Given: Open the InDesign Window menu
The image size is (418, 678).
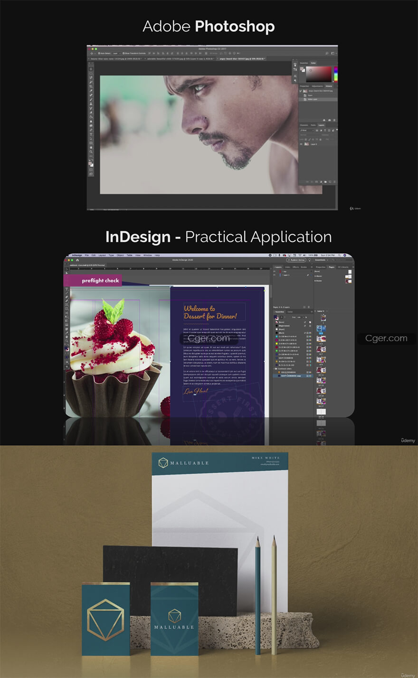Looking at the screenshot, I should pos(148,255).
